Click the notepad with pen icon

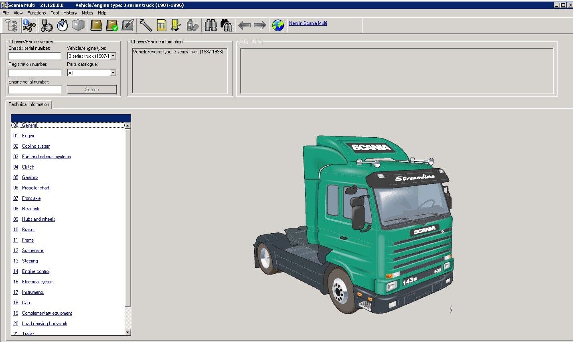click(x=128, y=26)
